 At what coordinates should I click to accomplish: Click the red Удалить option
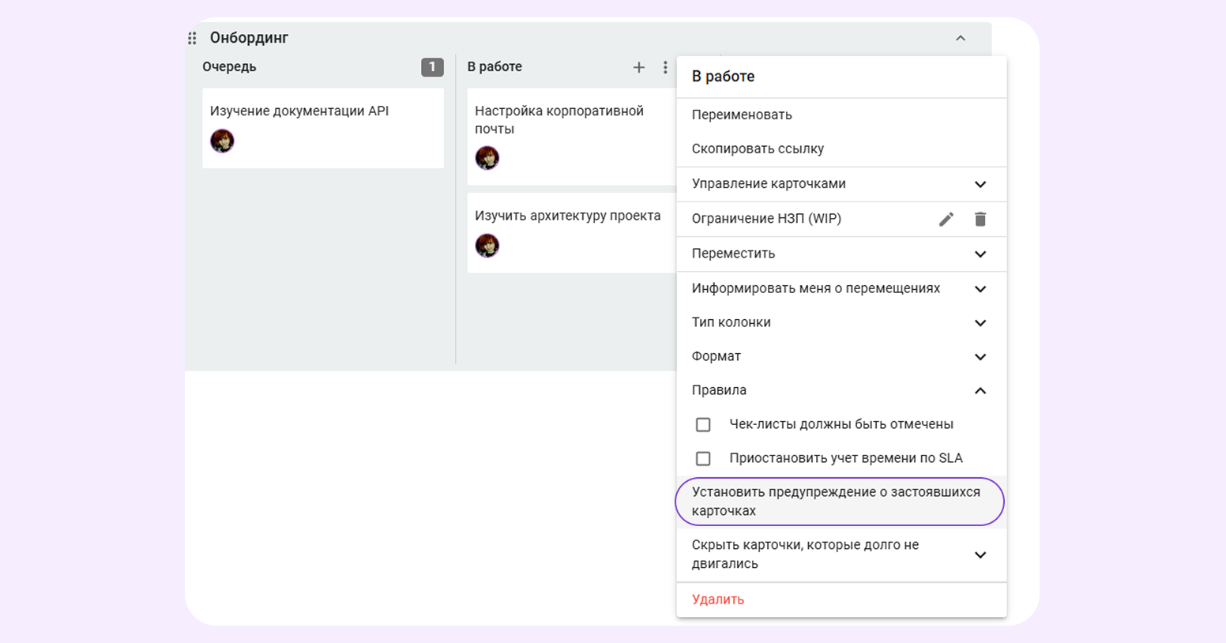pos(717,600)
